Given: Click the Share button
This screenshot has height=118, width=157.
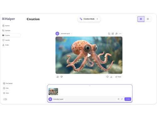Looking at the screenshot, I should pyautogui.click(x=118, y=77).
